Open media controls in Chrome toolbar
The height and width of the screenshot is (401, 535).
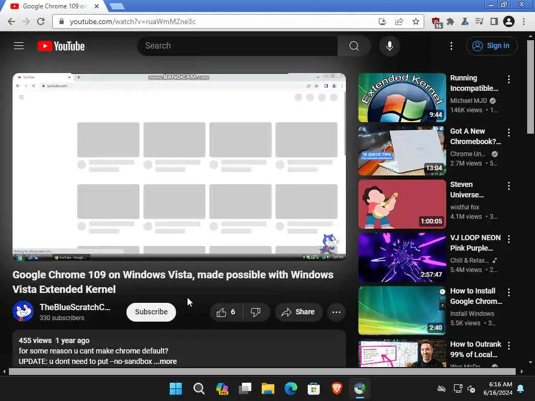click(x=480, y=21)
